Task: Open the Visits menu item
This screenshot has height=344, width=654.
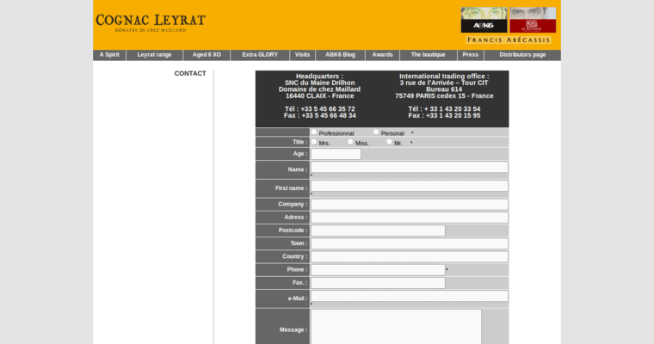Action: click(x=302, y=55)
